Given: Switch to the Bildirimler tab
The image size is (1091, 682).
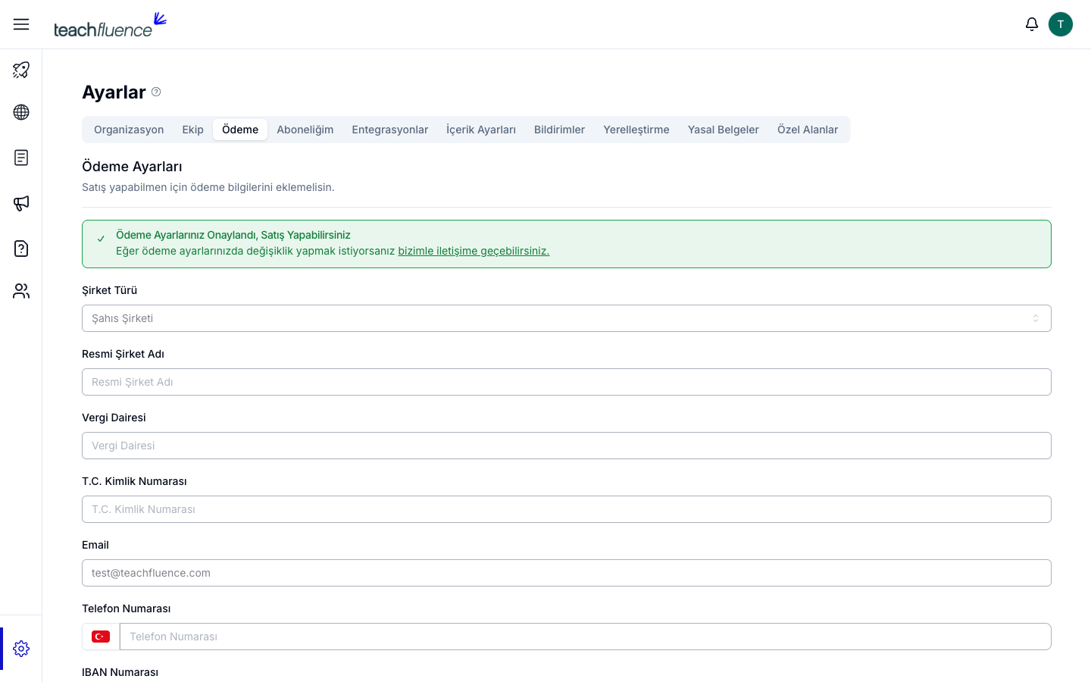Looking at the screenshot, I should pyautogui.click(x=559, y=130).
